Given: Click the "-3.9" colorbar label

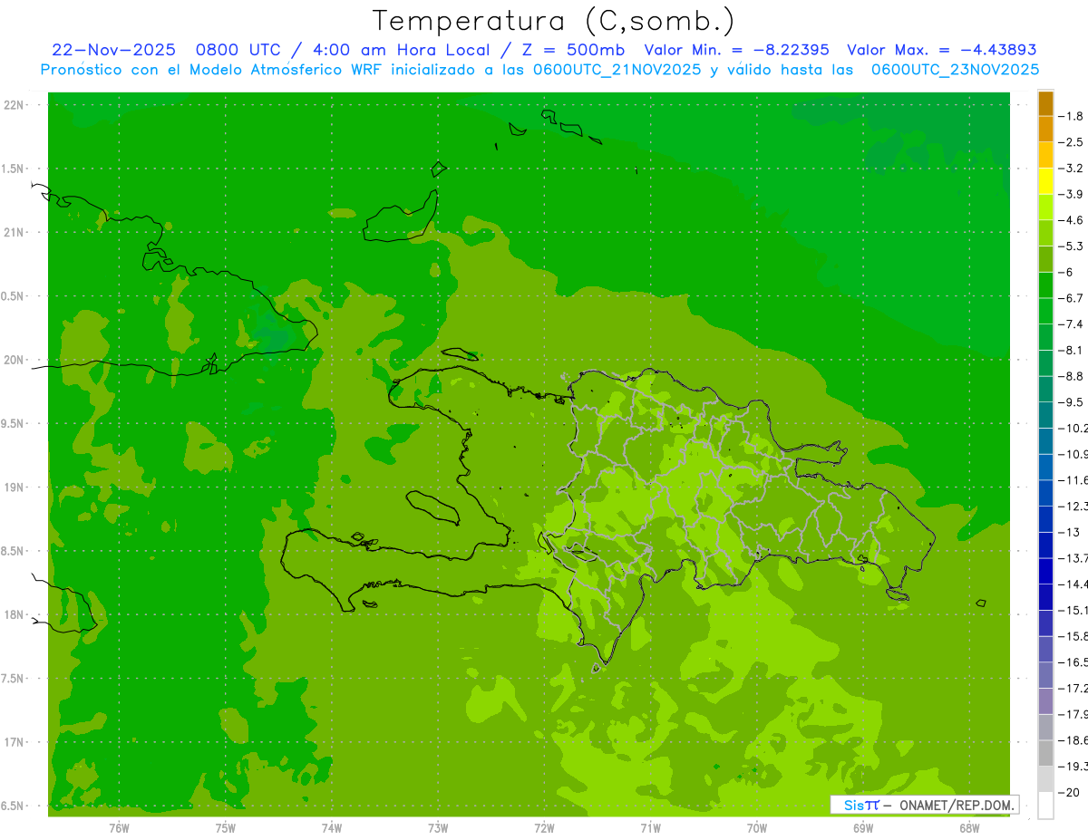Looking at the screenshot, I should tap(1071, 194).
